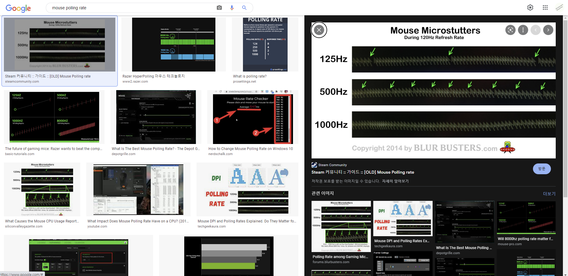Click in the search input field
Viewport: 568px width, 276px height.
[x=132, y=8]
